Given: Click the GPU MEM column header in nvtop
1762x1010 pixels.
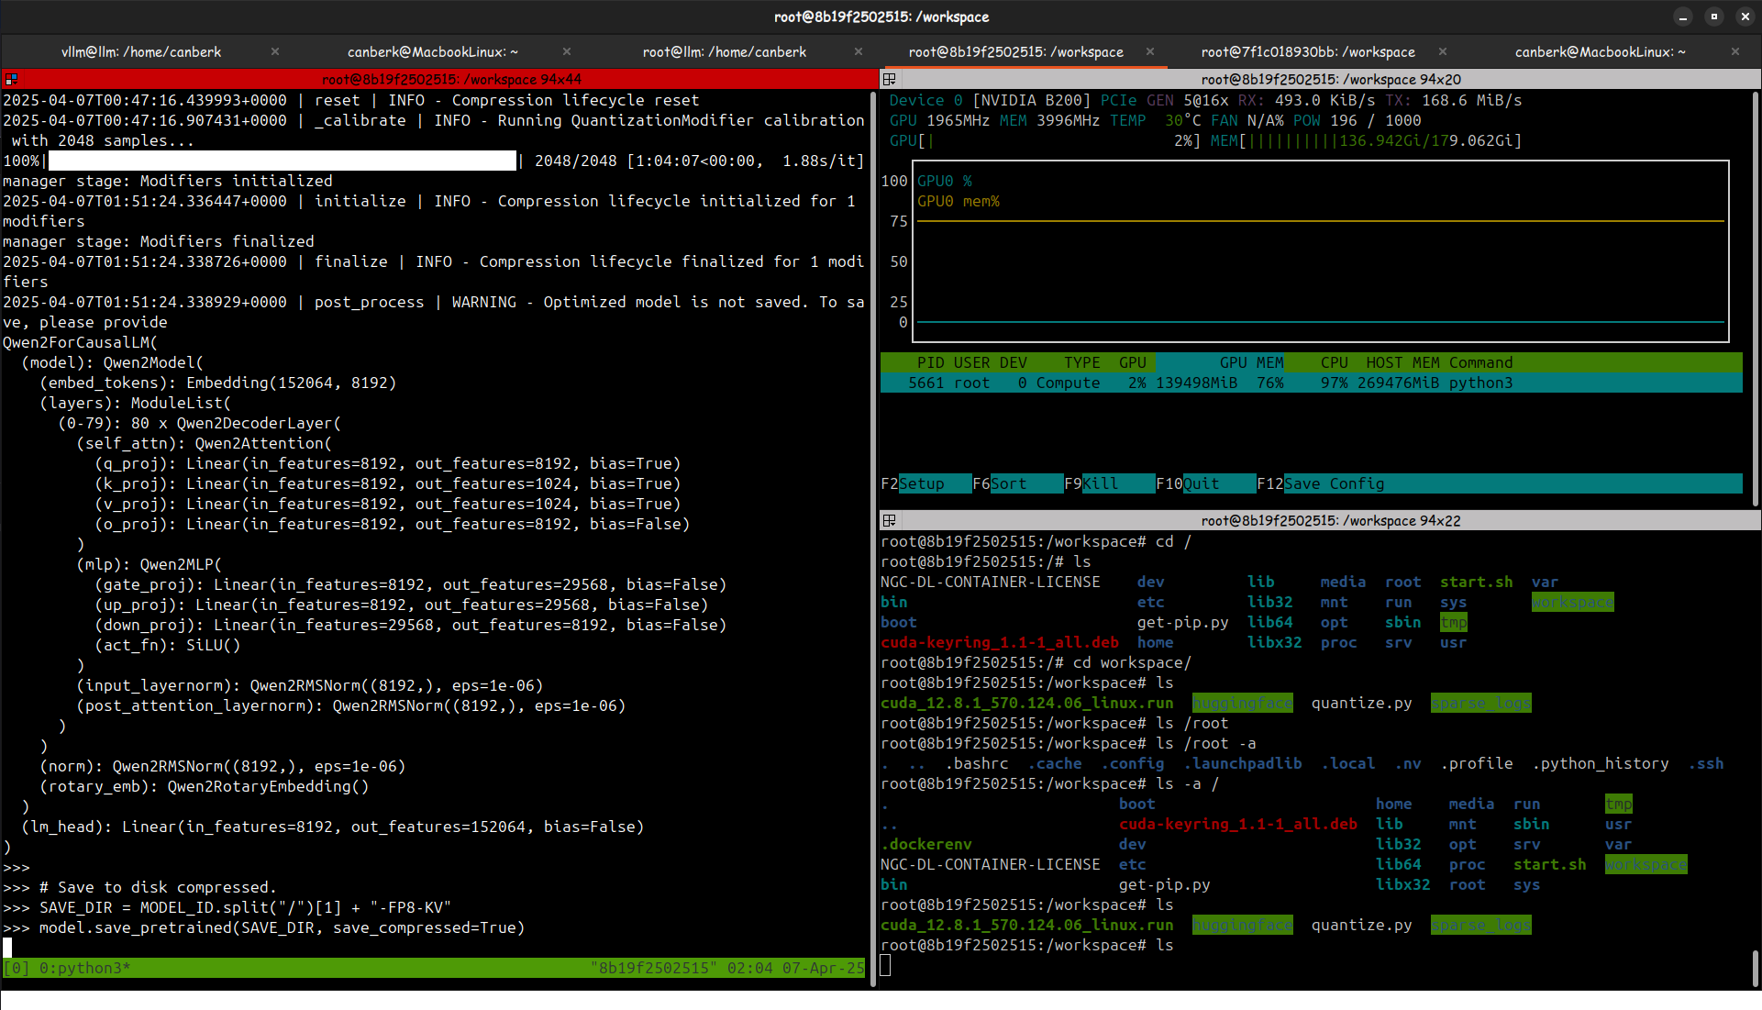Looking at the screenshot, I should pos(1251,363).
